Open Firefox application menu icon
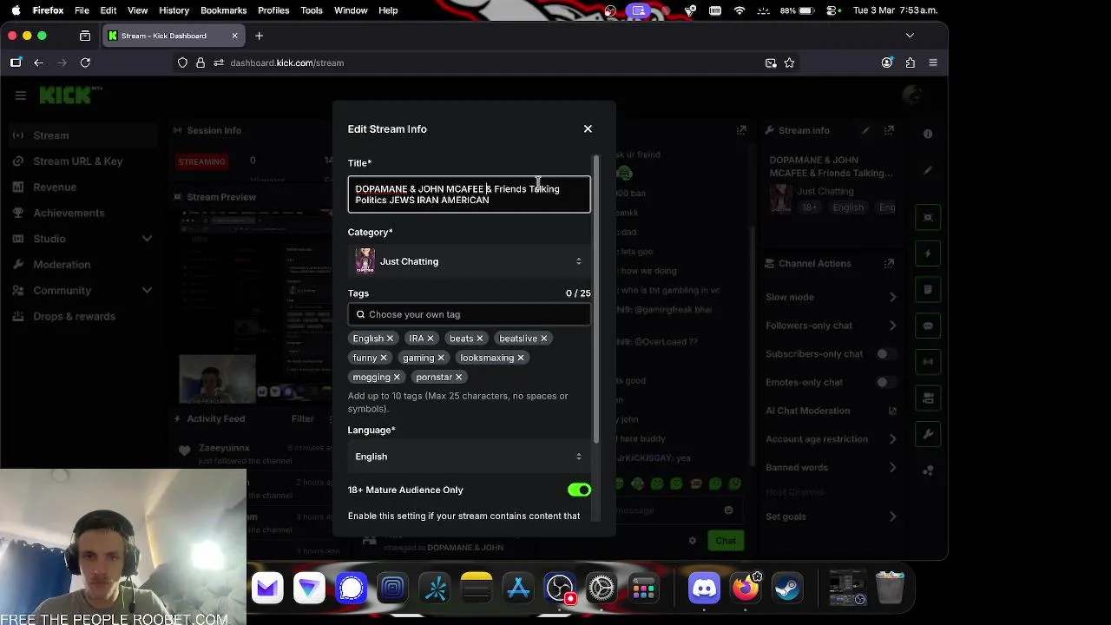Viewport: 1111px width, 625px height. point(933,62)
